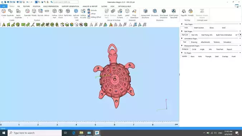
Task: Open the Prop Generation tool
Action: pyautogui.click(x=134, y=13)
